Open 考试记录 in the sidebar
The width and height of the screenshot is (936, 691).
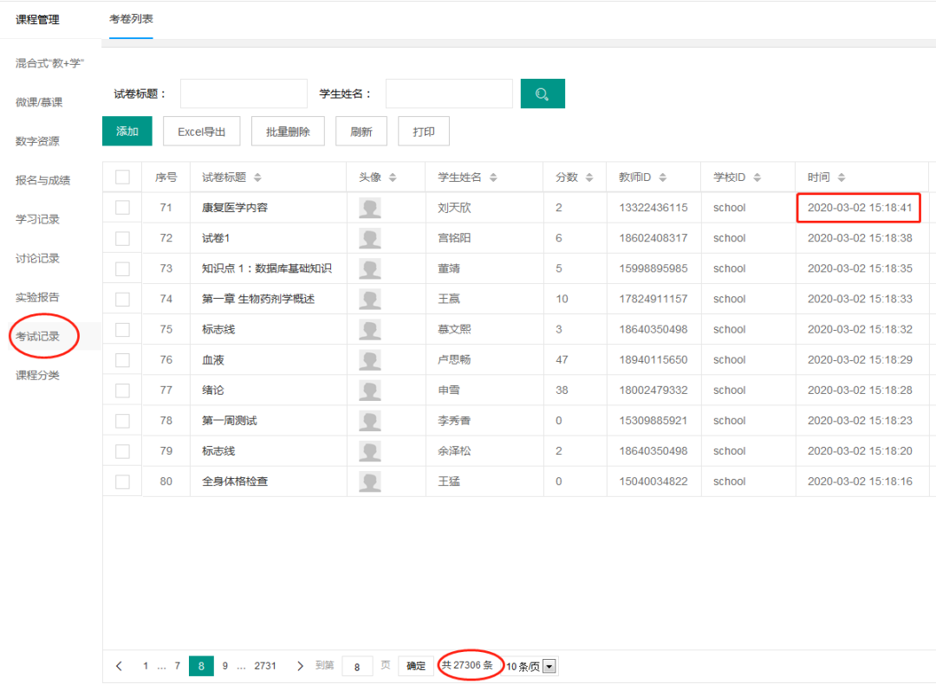[38, 336]
